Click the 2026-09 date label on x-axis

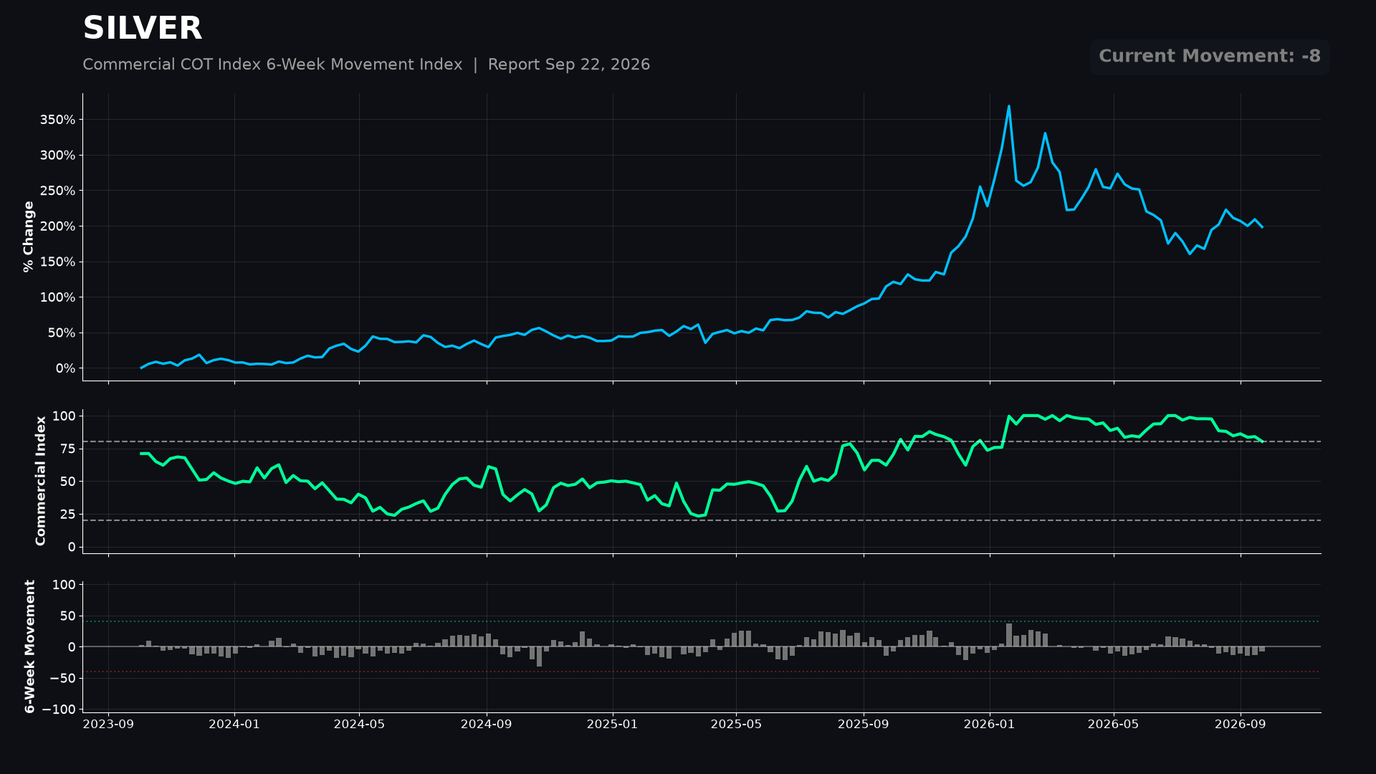click(x=1241, y=725)
